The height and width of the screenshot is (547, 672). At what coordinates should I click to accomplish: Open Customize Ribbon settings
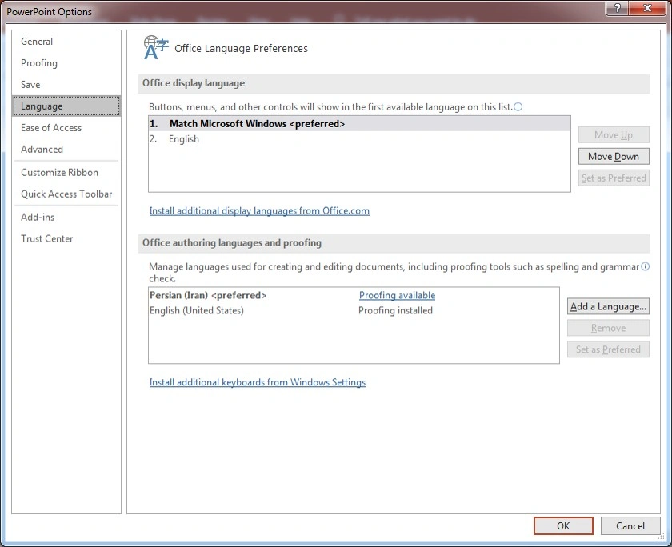(x=59, y=173)
